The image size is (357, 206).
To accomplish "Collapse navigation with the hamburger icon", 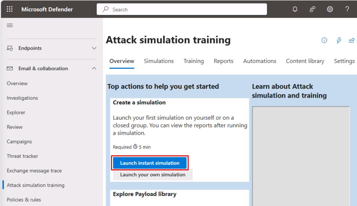I will tap(10, 25).
